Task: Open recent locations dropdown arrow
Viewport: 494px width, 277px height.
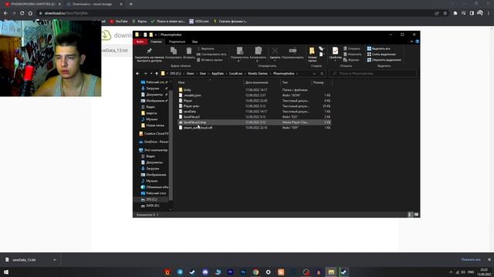Action: pos(151,74)
